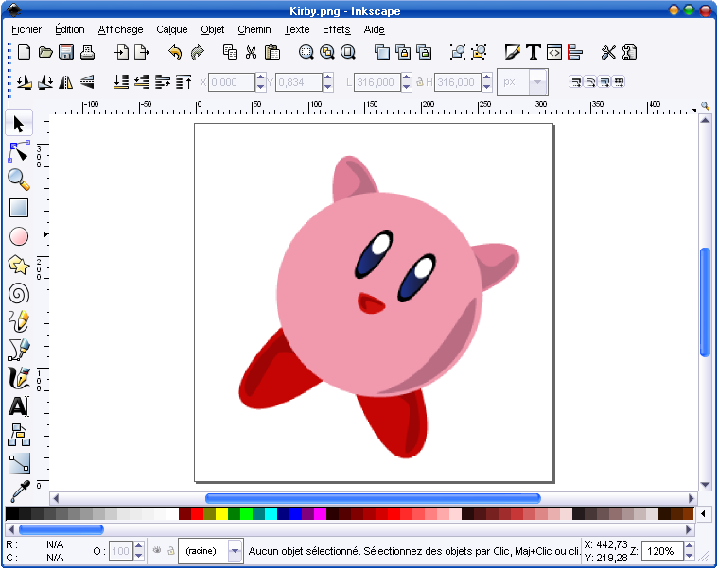Redo the last undone action
The image size is (718, 568).
click(197, 52)
